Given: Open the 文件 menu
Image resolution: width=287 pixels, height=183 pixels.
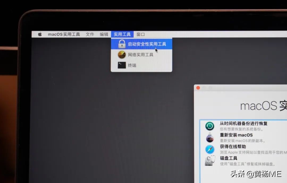Looking at the screenshot, I should pos(90,34).
